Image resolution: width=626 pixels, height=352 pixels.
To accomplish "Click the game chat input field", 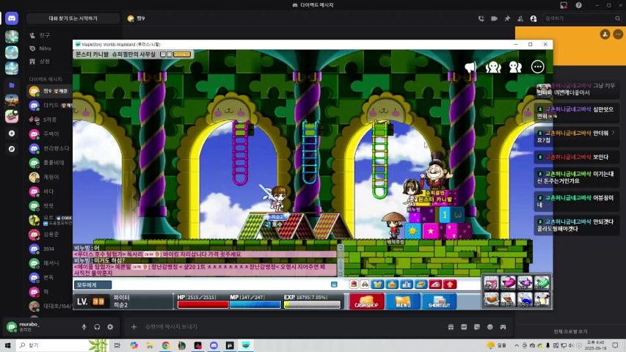I will [x=220, y=285].
